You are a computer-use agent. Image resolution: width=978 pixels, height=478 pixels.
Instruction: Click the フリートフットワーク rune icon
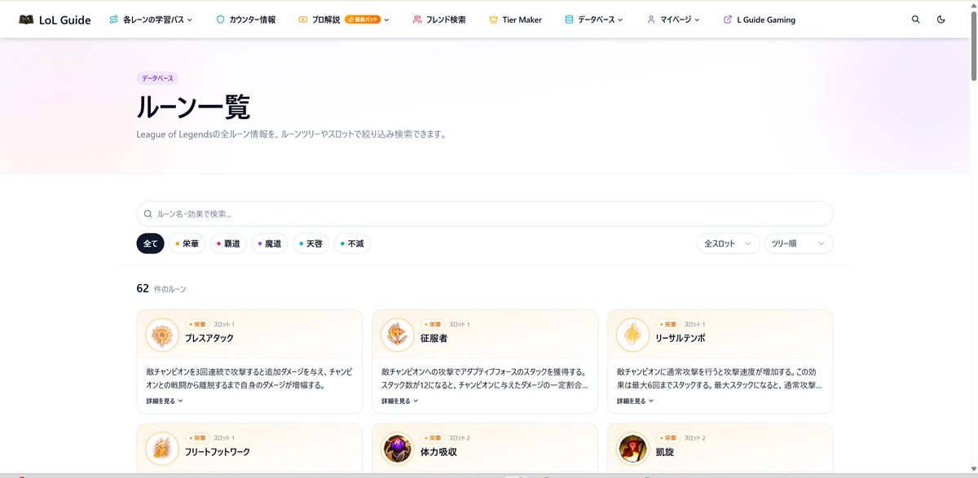click(161, 448)
